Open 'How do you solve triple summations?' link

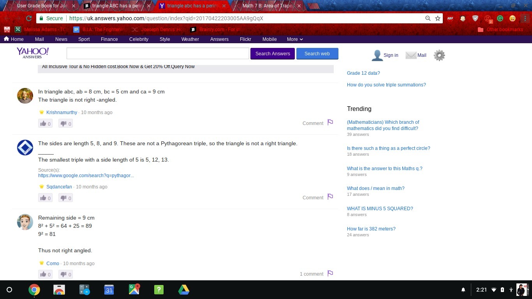(386, 85)
